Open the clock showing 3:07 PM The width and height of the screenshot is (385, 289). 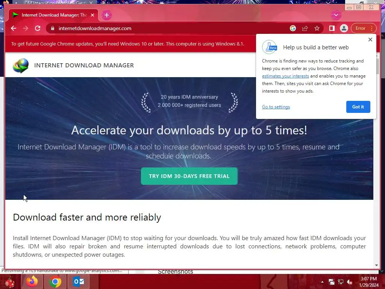[x=369, y=282]
